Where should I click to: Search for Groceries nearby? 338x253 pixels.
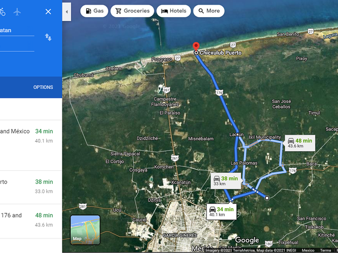click(132, 11)
